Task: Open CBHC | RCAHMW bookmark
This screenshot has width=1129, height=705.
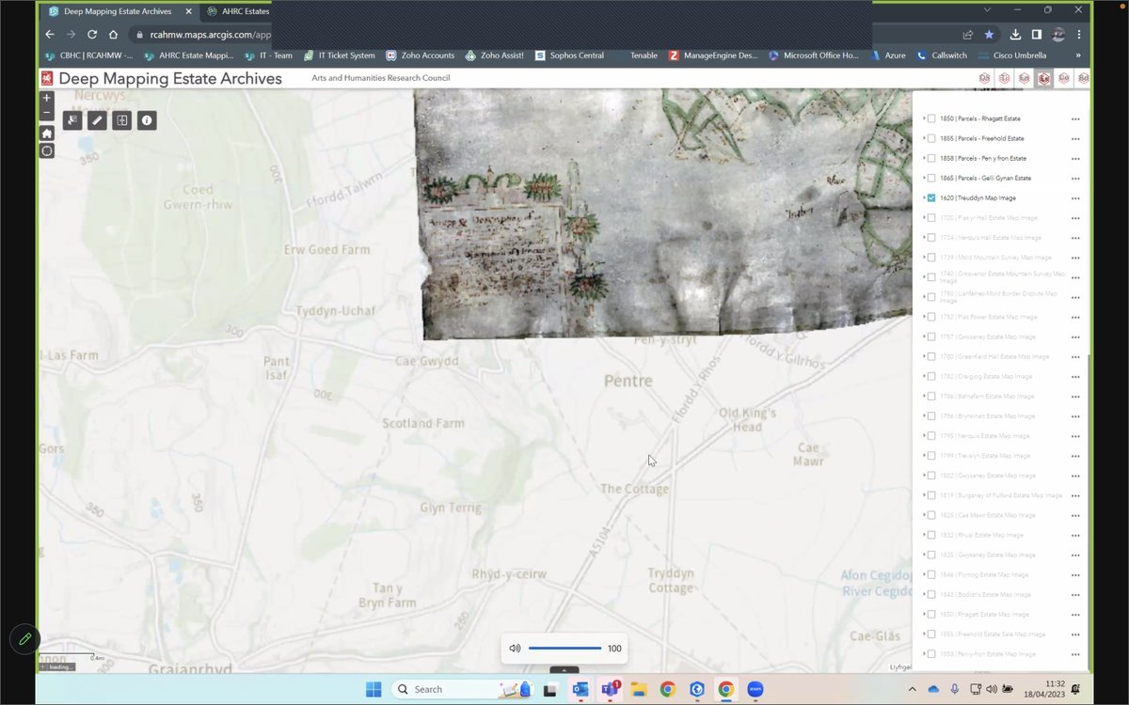Action: (x=88, y=55)
